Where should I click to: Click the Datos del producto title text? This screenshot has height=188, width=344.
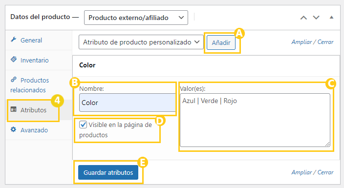click(x=40, y=17)
